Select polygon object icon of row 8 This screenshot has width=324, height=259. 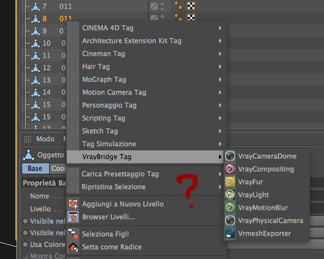click(36, 19)
